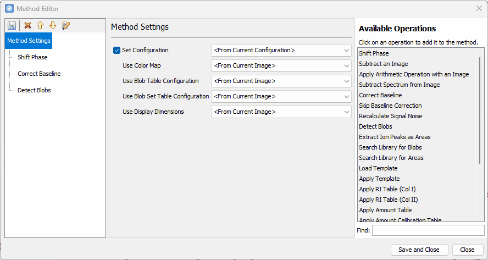The height and width of the screenshot is (260, 488).
Task: Add Recalculate Signal Noise operation
Action: [x=390, y=116]
